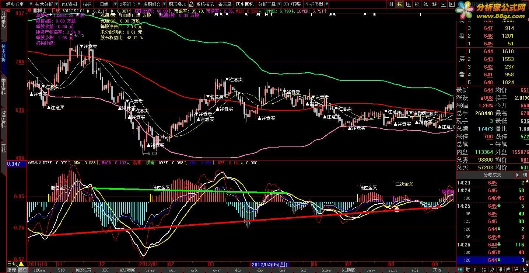The width and height of the screenshot is (529, 273).
Task: Expand dropdown arrow next to 多图组合
Action: [164, 4]
